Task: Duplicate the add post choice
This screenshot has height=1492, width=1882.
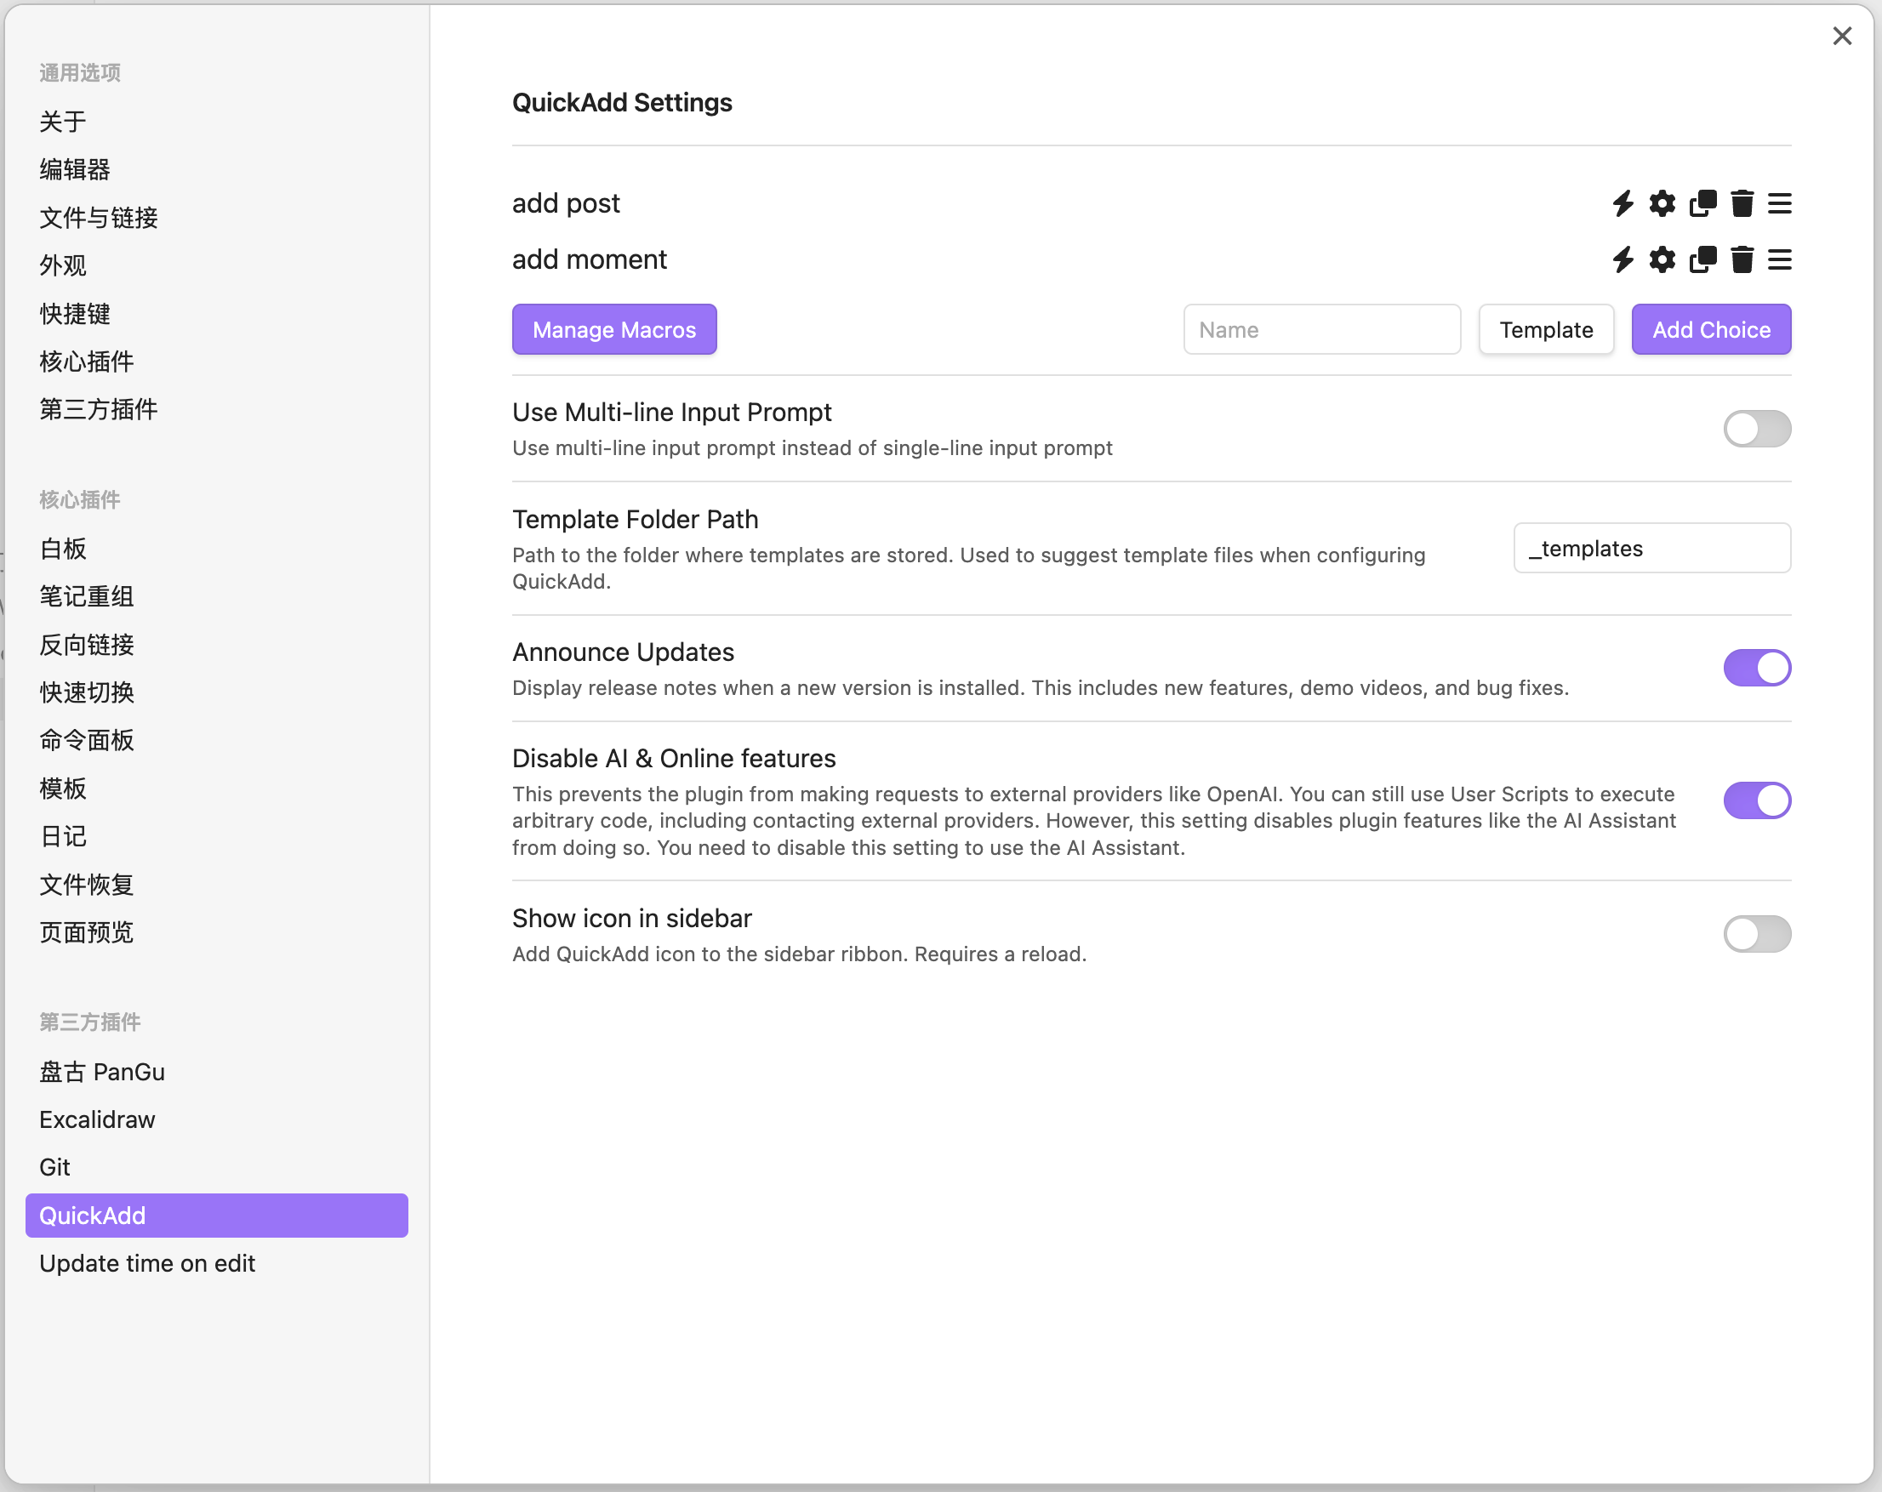Action: pos(1702,203)
